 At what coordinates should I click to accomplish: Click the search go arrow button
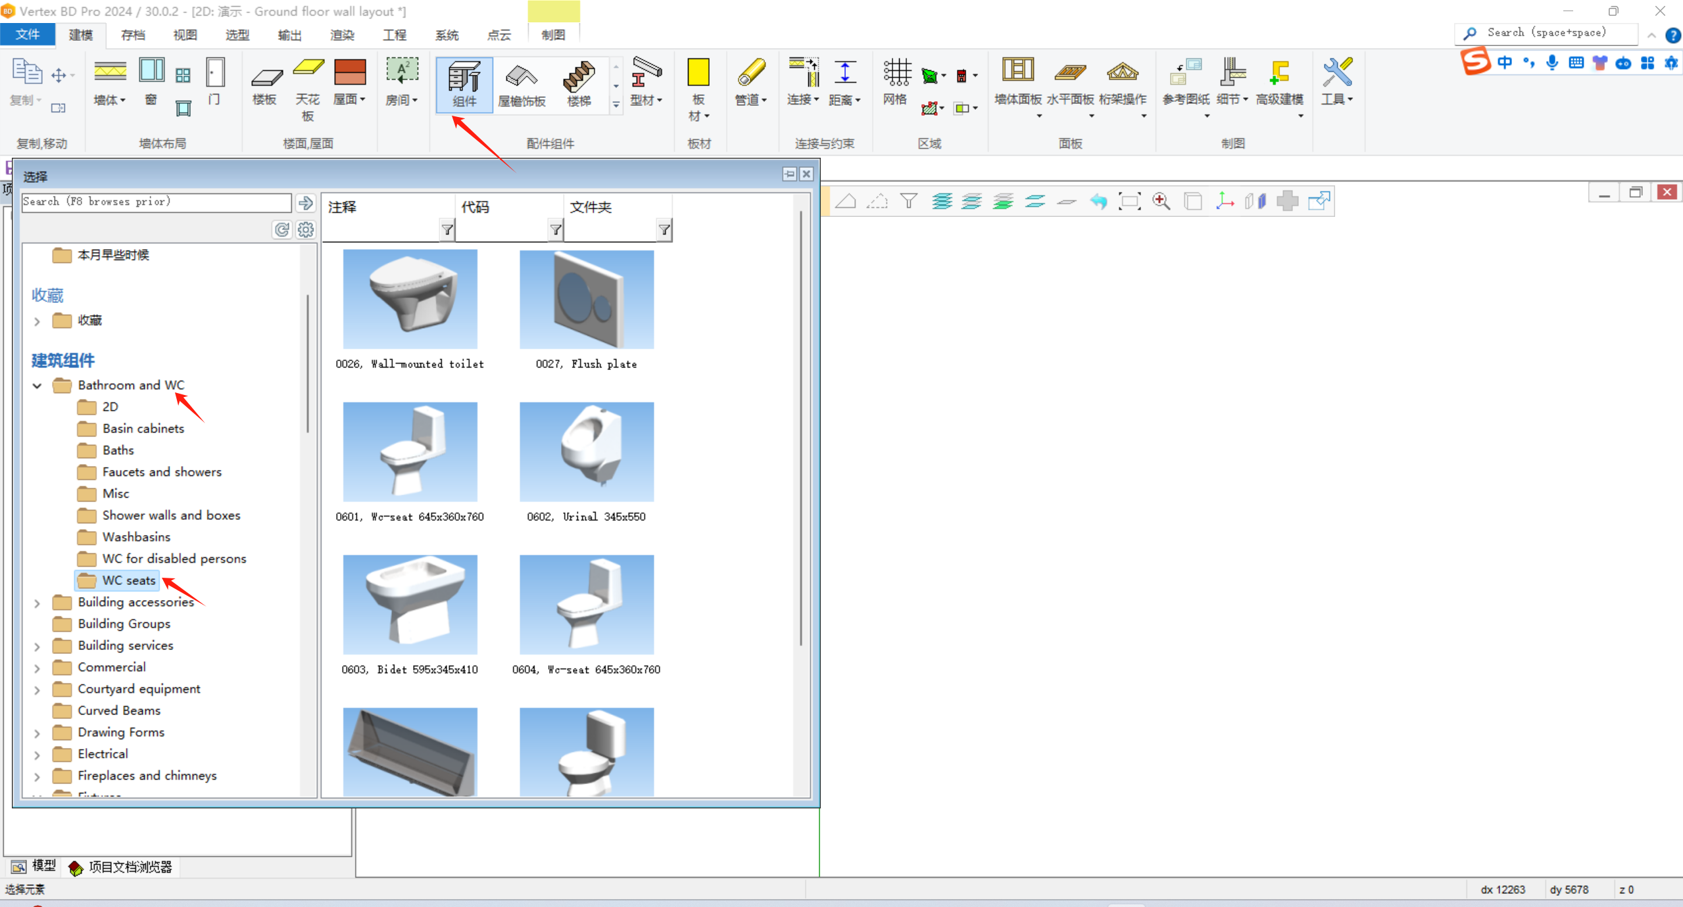pos(306,202)
